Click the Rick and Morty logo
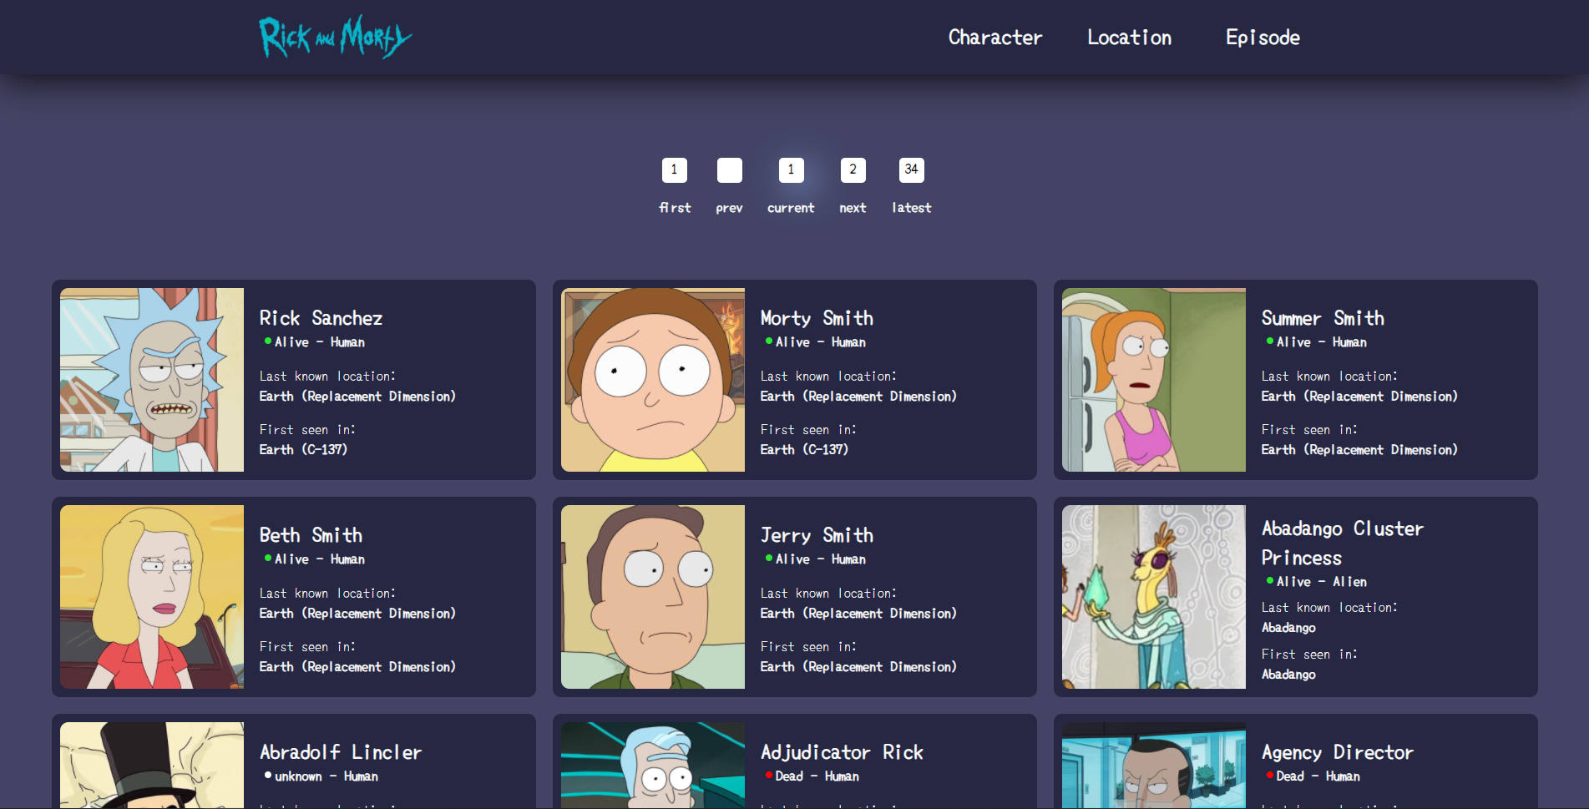1589x809 pixels. pyautogui.click(x=335, y=37)
